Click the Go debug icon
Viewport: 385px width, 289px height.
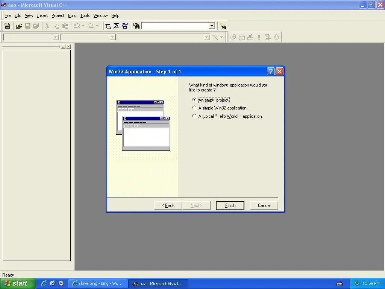coord(268,37)
